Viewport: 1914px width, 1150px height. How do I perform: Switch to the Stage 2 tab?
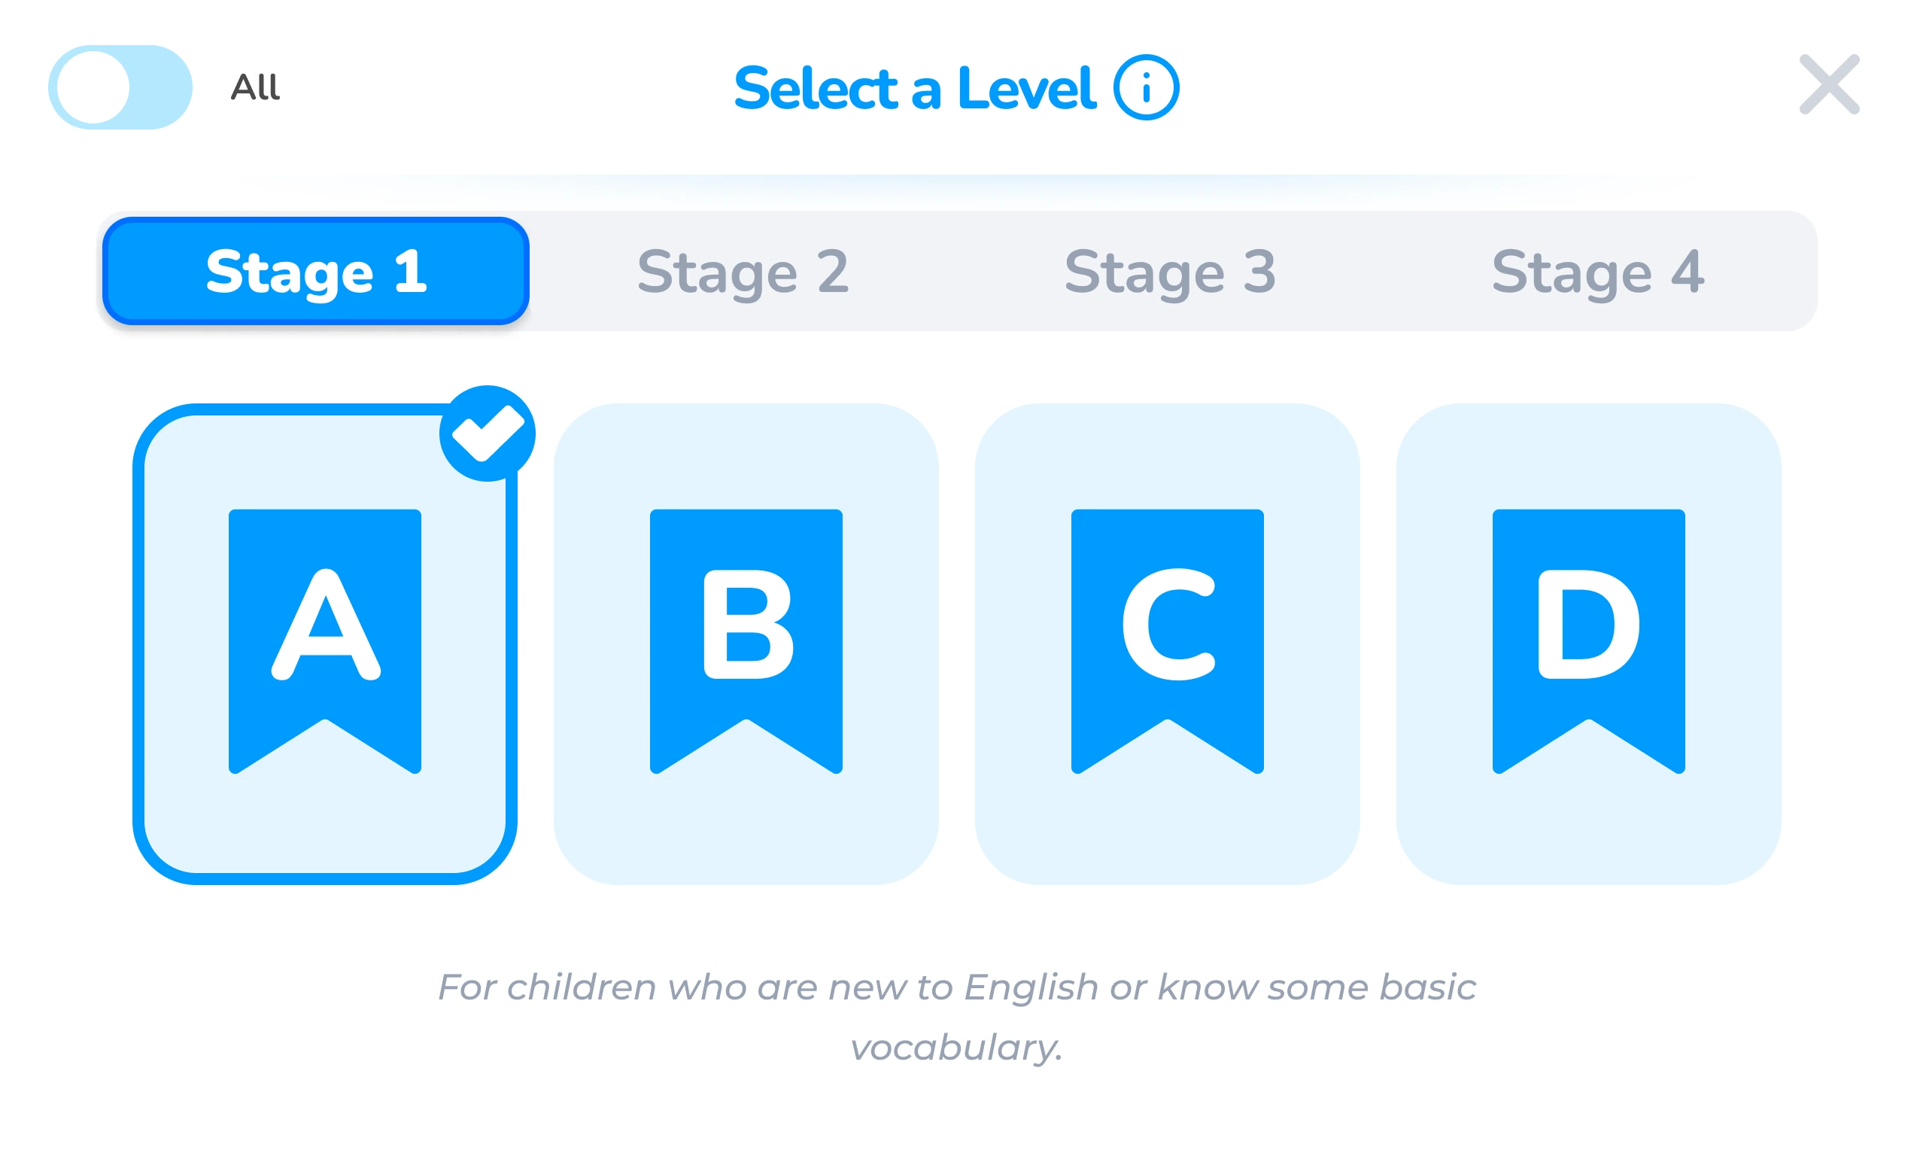tap(743, 271)
